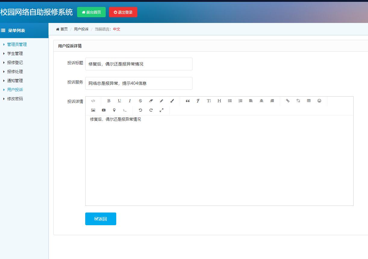Image resolution: width=368 pixels, height=259 pixels.
Task: Apply underline formatting to the detail text
Action: [x=119, y=101]
